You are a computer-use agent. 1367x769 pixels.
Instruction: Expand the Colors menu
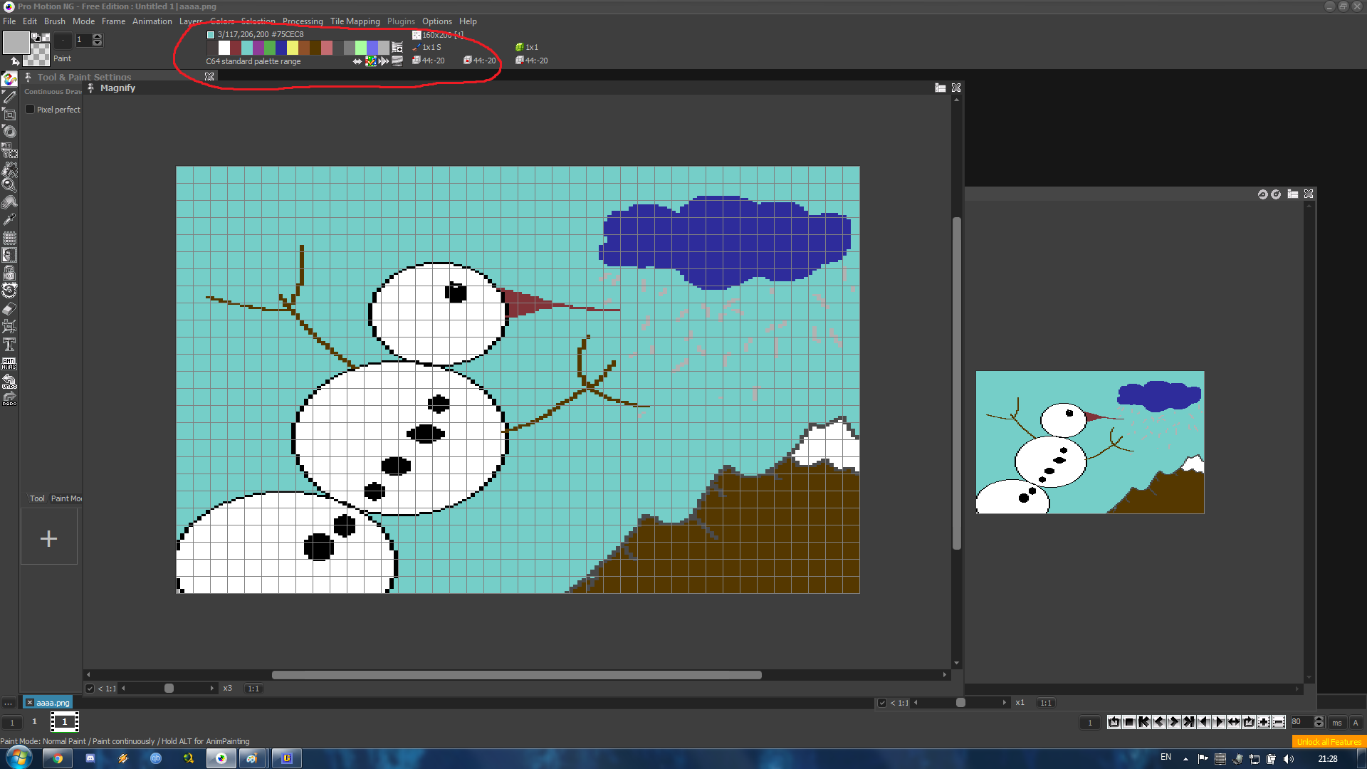[x=223, y=21]
